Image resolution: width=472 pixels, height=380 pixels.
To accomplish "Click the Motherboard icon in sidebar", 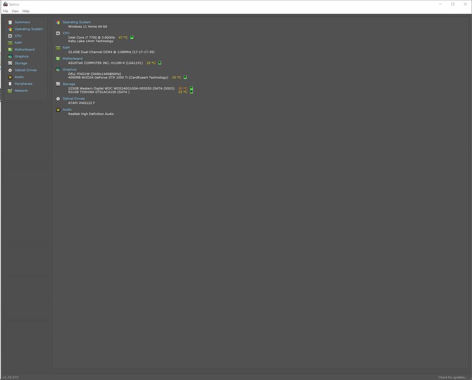I will tap(10, 49).
